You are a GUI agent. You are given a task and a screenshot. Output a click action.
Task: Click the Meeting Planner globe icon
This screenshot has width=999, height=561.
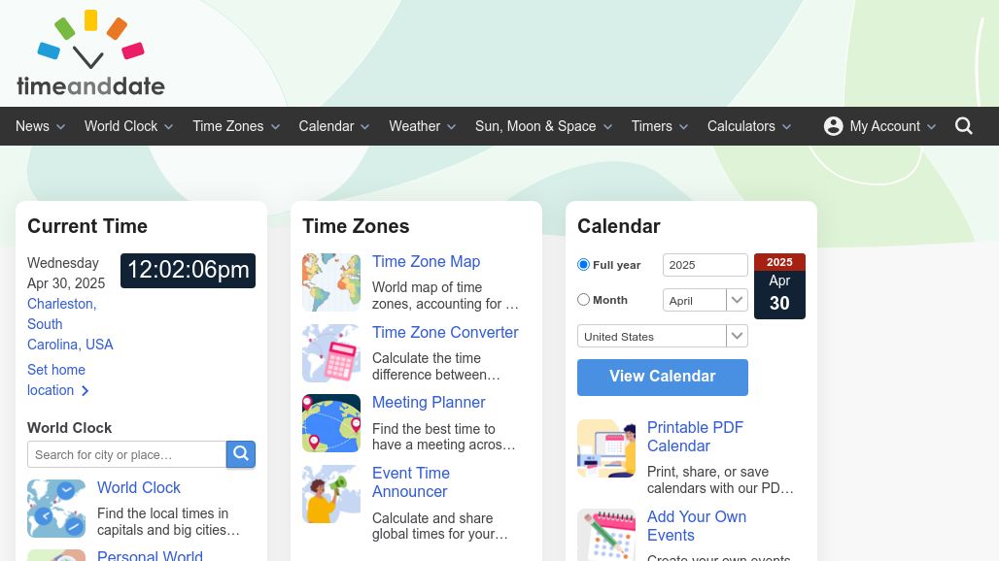pos(331,423)
